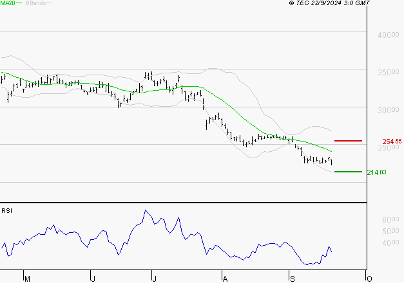This screenshot has height=283, width=404.
Task: Click the green 214.03 support value
Action: coord(377,172)
